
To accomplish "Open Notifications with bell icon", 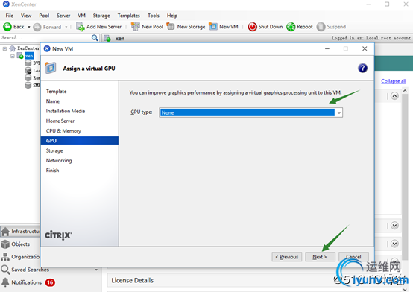I will [x=5, y=282].
